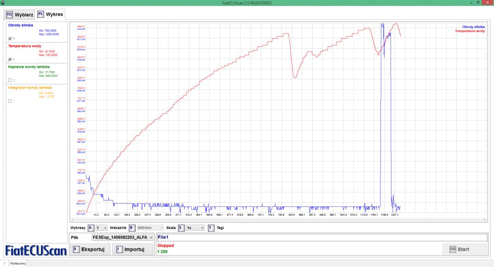
Task: Click the S hotkey icon beside Skala
Action: pyautogui.click(x=181, y=228)
